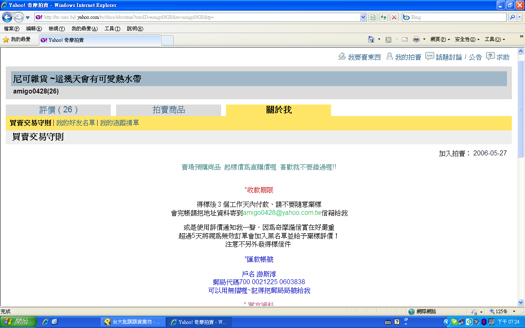Open the 話題討論 link
This screenshot has width=525, height=328.
(x=449, y=57)
